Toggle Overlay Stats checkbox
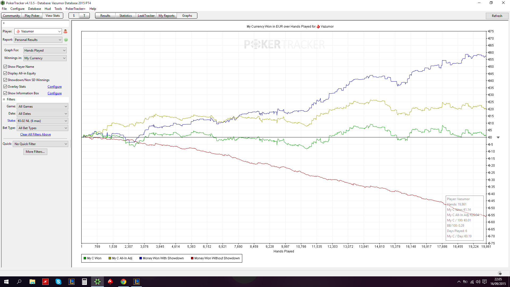 point(5,86)
